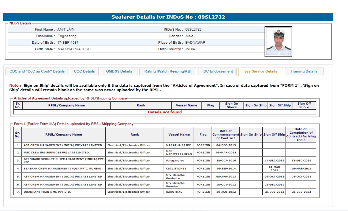
Task: Switch to the COC Details tab
Action: [x=84, y=71]
